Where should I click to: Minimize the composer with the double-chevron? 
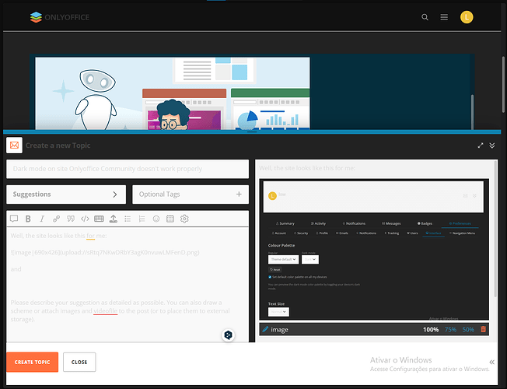point(491,145)
